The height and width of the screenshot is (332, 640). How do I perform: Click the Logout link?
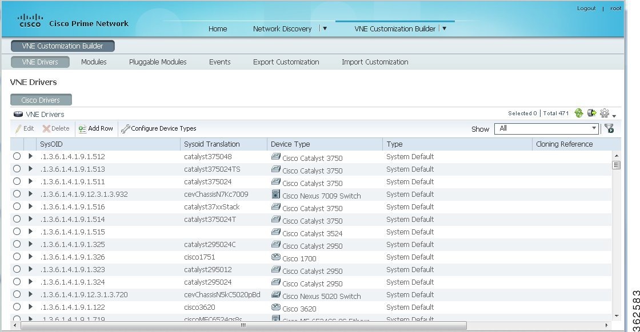(x=586, y=8)
